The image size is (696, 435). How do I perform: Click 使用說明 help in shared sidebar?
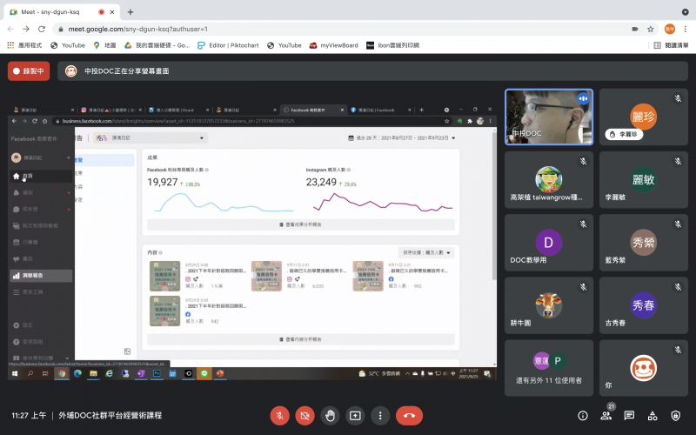click(x=40, y=342)
